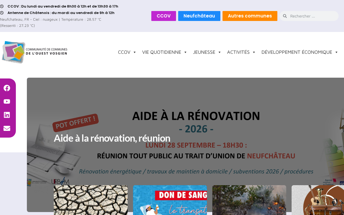Select the Neufchateau weather temperature text

pos(51,19)
